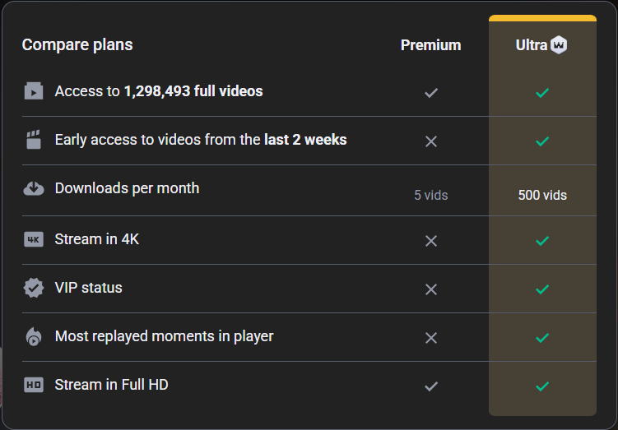Click the Compare plans heading
Viewport: 618px width, 430px height.
click(x=77, y=44)
